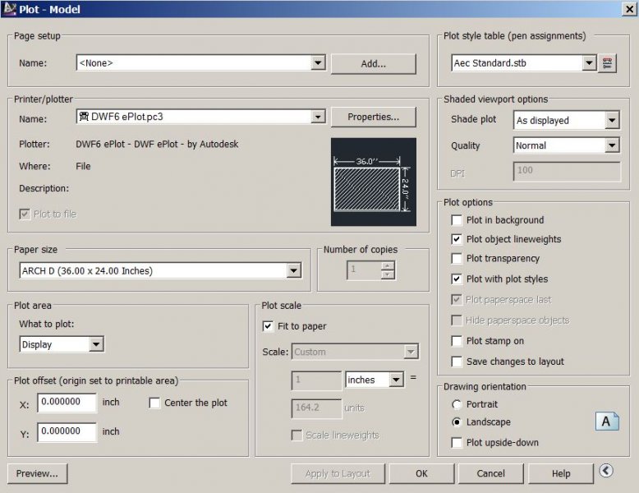Uncheck the Fit to paper option
Screen dimensions: 639x493
(268, 326)
